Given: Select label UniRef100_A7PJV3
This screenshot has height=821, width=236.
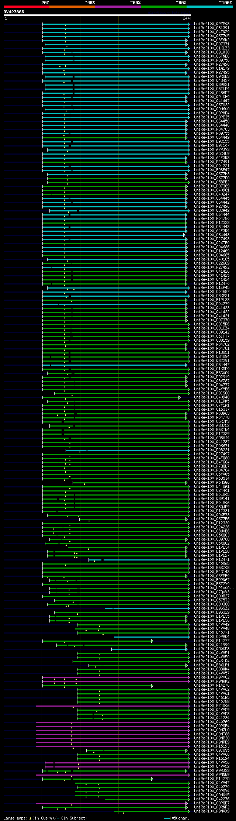Looking at the screenshot, I should pos(212,150).
